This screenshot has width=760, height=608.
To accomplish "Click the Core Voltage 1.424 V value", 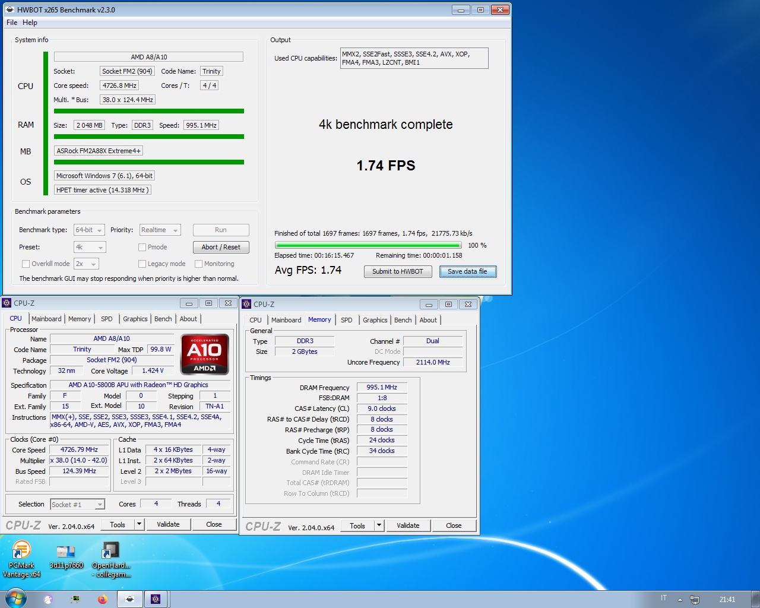I will (x=153, y=370).
